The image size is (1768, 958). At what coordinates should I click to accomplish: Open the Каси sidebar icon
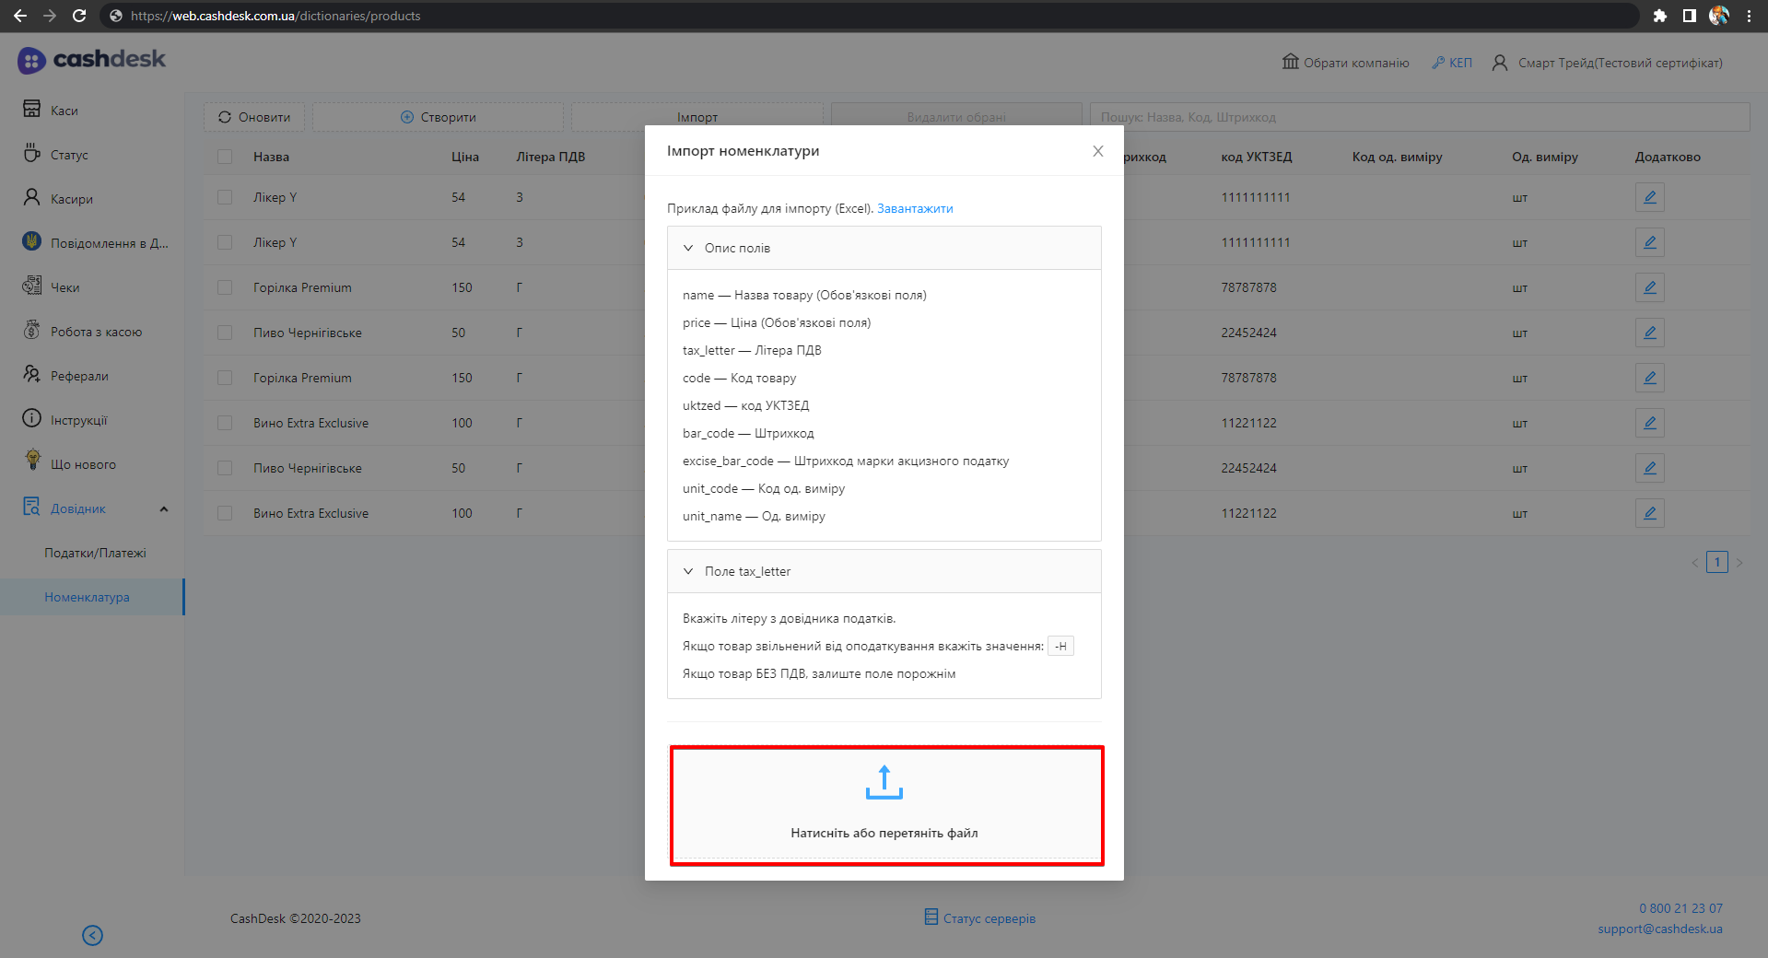pyautogui.click(x=31, y=110)
